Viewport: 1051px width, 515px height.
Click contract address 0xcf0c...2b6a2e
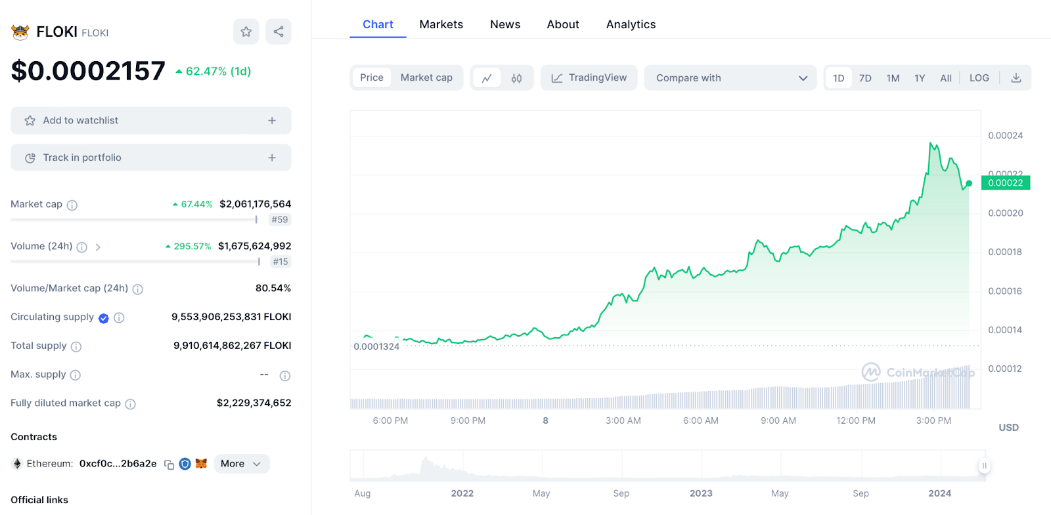click(x=118, y=464)
